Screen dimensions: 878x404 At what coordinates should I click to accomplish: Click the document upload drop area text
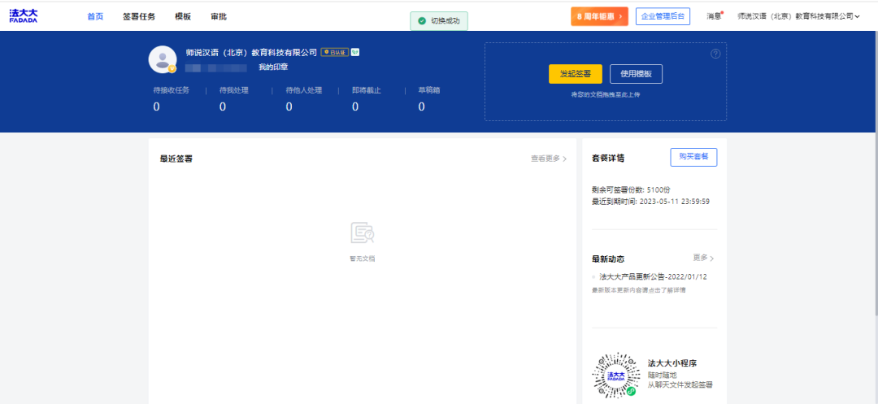click(606, 94)
